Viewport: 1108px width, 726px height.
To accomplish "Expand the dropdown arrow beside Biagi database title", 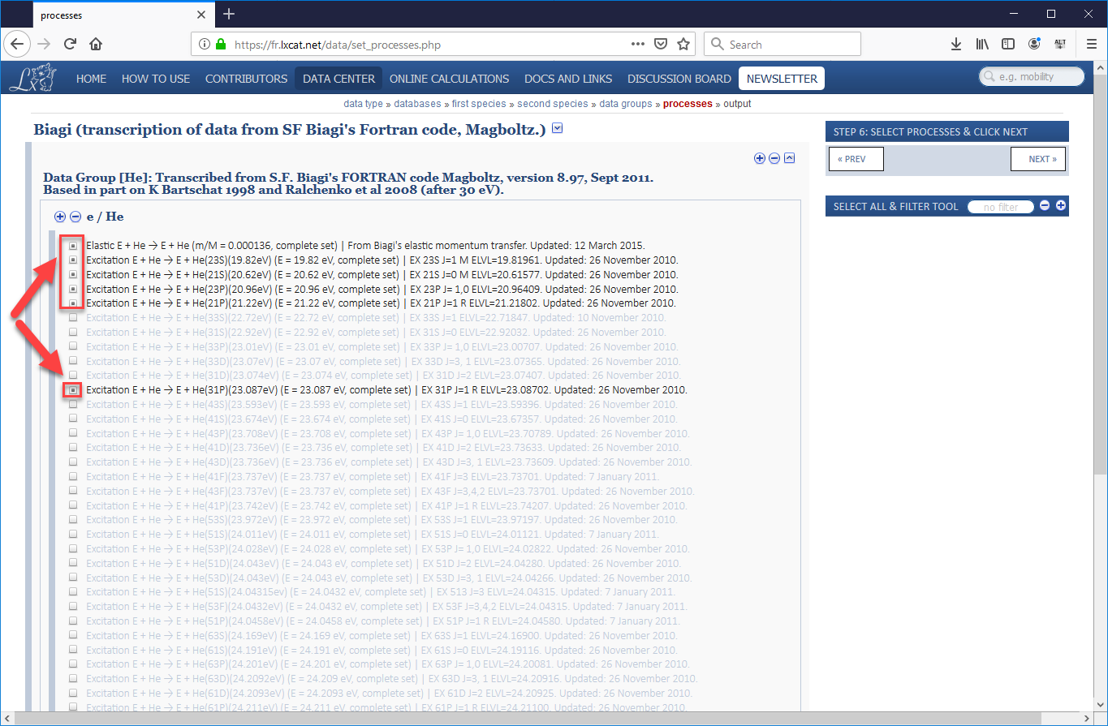I will pyautogui.click(x=557, y=128).
